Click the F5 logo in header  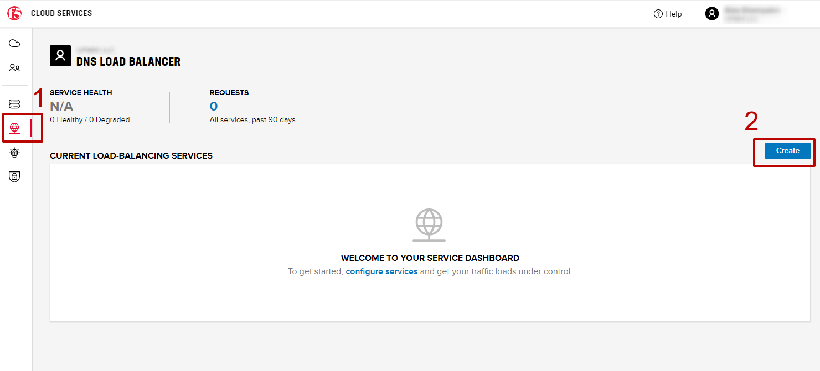(x=14, y=13)
